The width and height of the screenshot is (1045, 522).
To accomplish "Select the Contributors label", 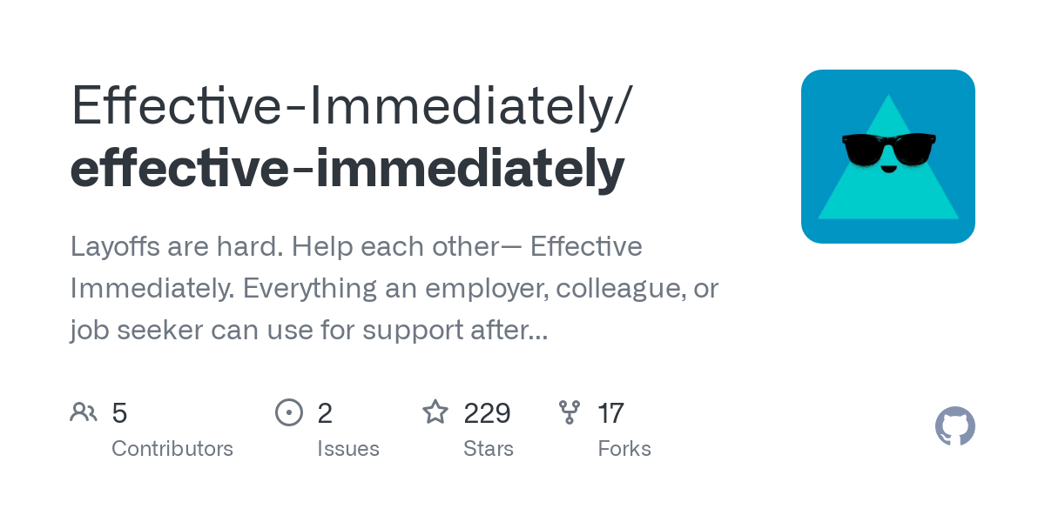I will (x=172, y=449).
